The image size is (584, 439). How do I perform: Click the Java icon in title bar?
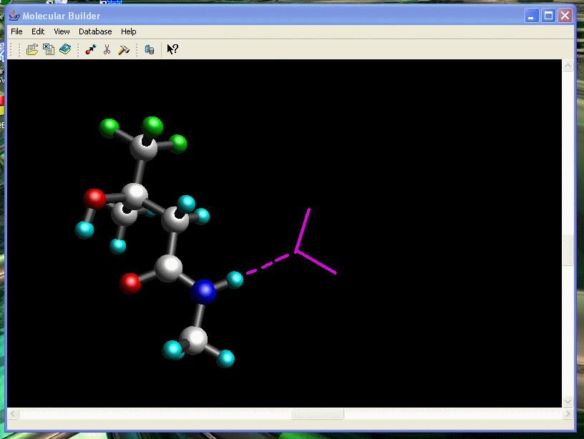tap(14, 16)
